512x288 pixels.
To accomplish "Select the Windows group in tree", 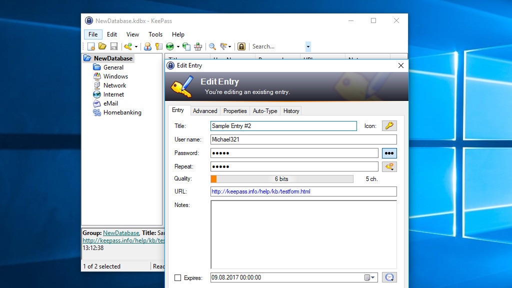I will (115, 76).
